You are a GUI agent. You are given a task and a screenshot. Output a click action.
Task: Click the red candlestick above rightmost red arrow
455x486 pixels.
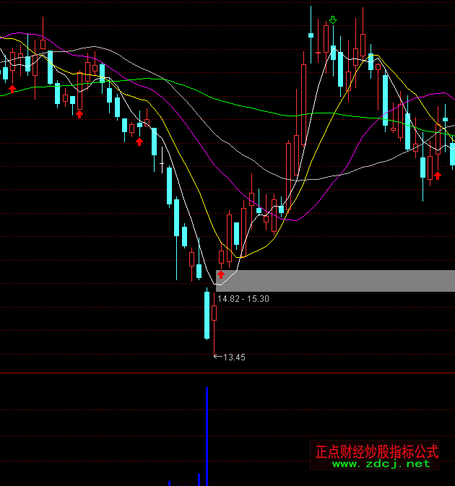coord(430,168)
